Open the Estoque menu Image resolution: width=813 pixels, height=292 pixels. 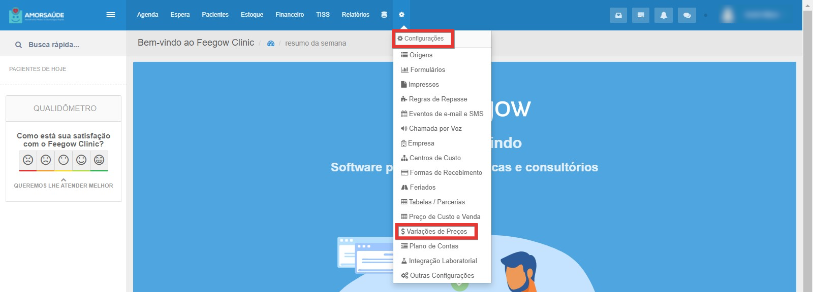pyautogui.click(x=252, y=15)
